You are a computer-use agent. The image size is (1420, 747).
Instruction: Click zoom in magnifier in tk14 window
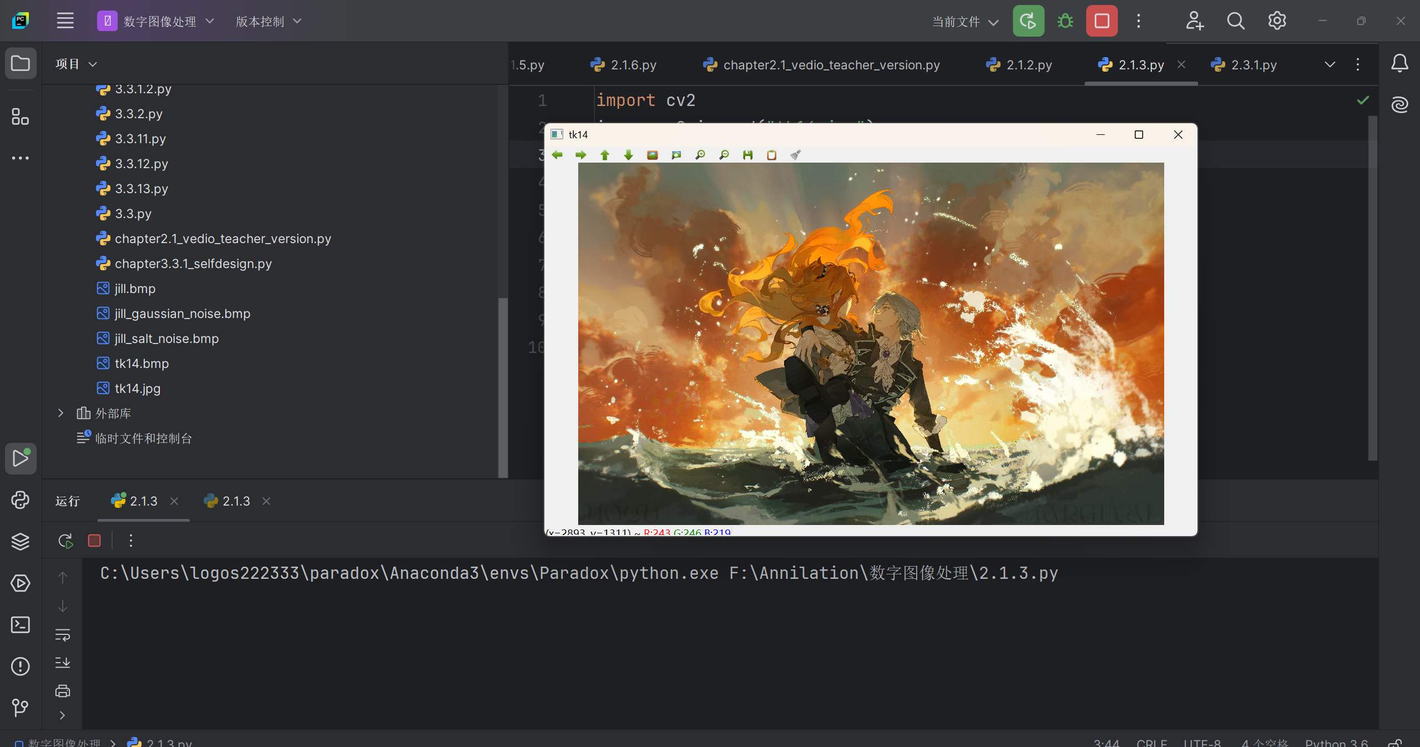(x=700, y=155)
